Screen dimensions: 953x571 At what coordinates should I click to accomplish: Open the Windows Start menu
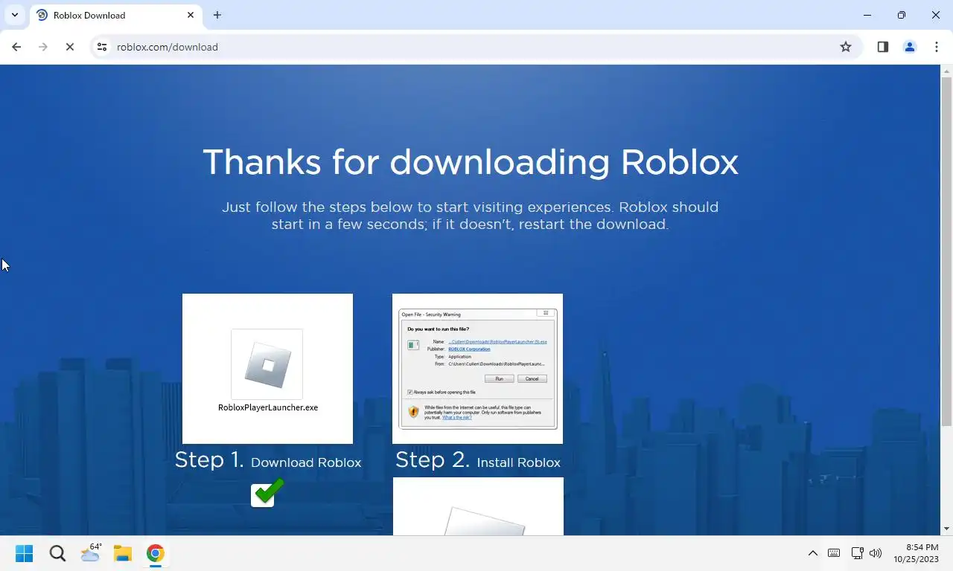point(24,553)
